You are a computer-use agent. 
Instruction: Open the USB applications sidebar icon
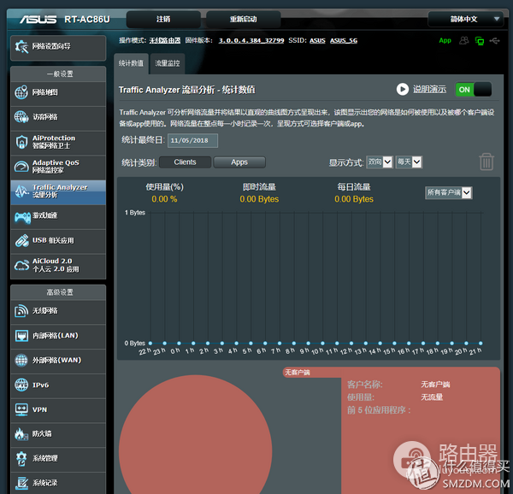21,241
